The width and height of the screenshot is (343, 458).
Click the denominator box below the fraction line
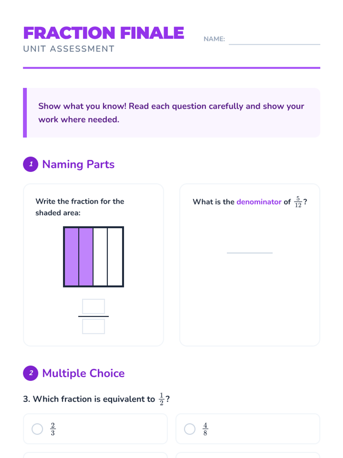(x=93, y=326)
